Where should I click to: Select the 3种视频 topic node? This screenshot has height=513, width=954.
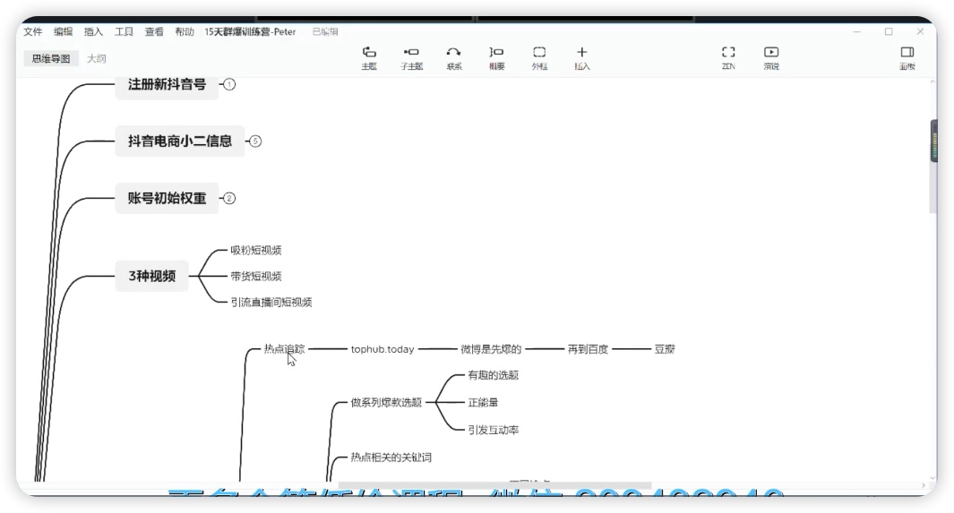click(x=151, y=276)
